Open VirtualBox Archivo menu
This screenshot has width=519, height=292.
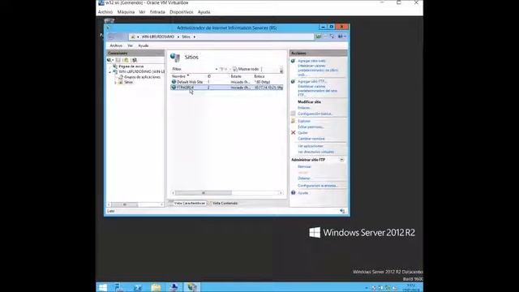(105, 12)
